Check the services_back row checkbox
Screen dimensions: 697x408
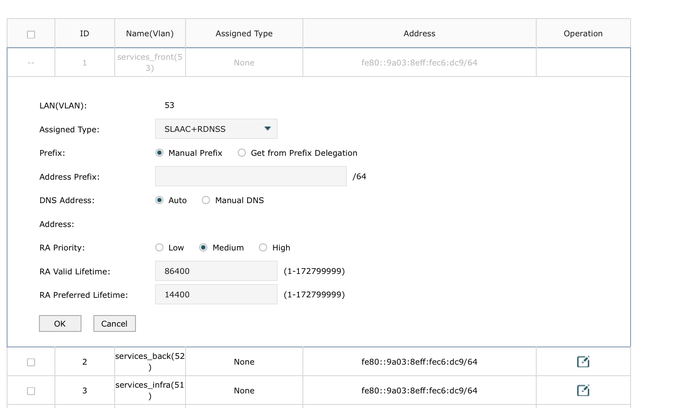point(31,362)
